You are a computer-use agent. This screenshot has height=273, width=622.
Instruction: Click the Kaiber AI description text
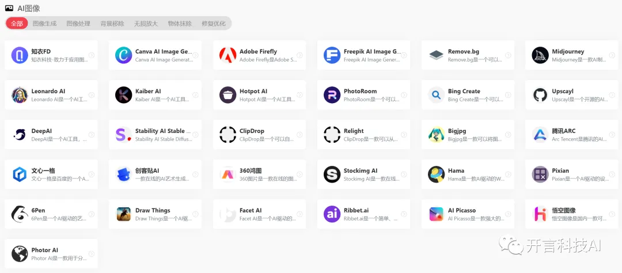pos(163,100)
